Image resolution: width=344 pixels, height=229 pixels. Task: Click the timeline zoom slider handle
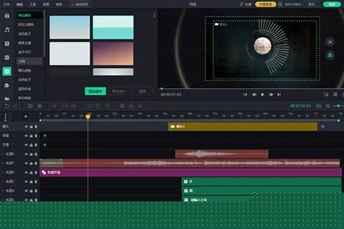(x=338, y=106)
